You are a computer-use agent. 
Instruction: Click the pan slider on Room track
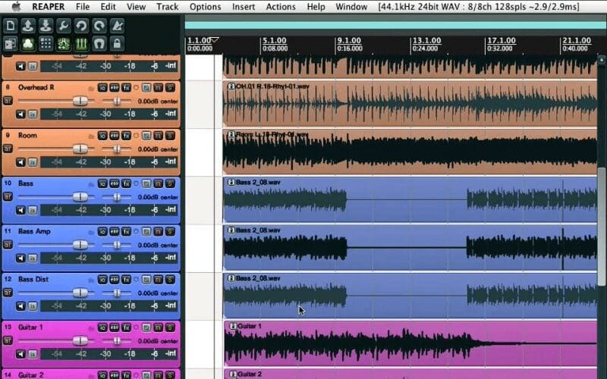117,149
